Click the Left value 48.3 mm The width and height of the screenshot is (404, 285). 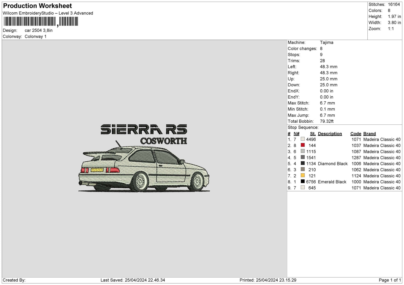329,67
